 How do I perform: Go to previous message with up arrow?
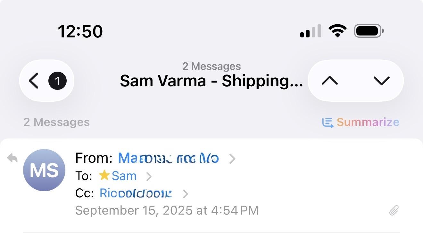tap(330, 81)
